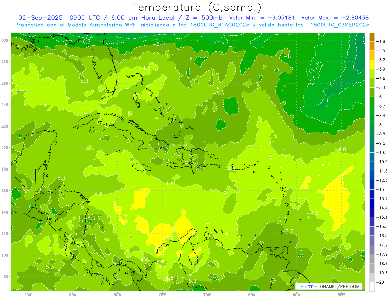The width and height of the screenshot is (387, 299).
Task: Click the "70W" longitude axis label
Action: coord(207,295)
